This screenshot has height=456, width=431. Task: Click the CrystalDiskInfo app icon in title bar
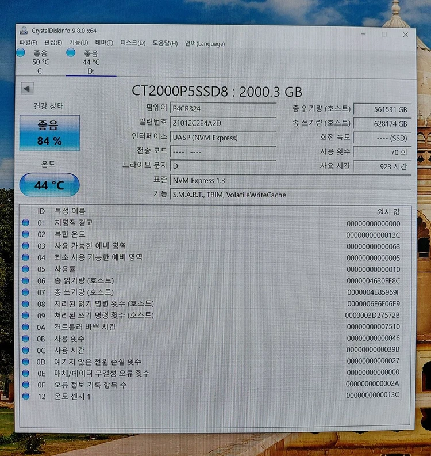pyautogui.click(x=24, y=31)
